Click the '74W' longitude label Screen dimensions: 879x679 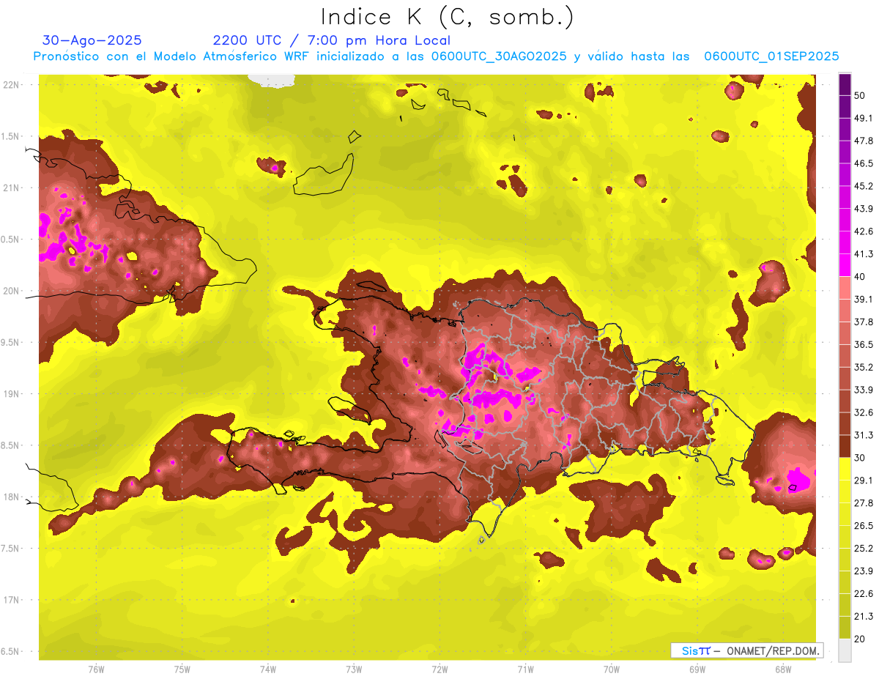click(x=267, y=669)
